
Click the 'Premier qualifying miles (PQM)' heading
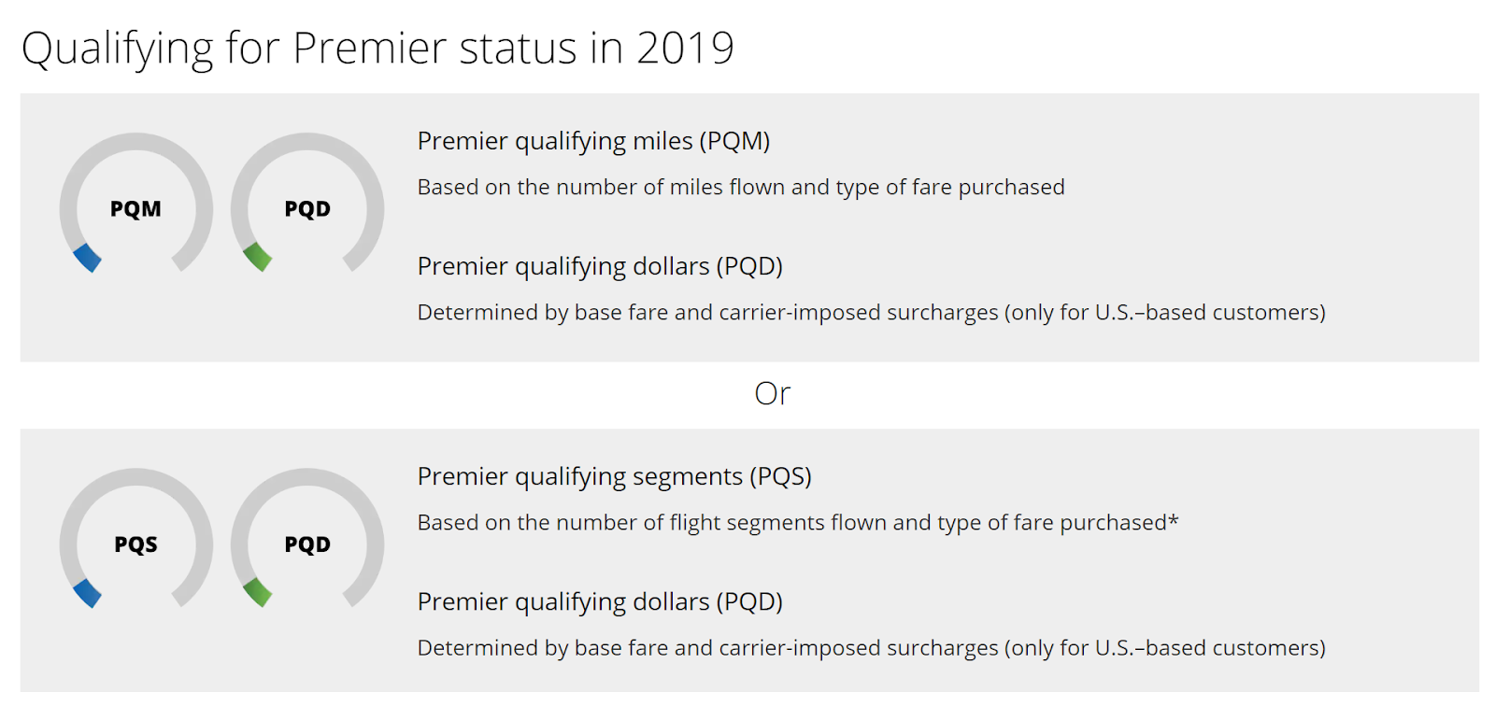coord(593,141)
